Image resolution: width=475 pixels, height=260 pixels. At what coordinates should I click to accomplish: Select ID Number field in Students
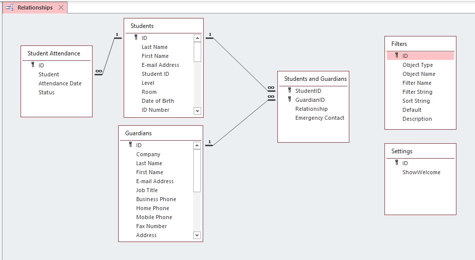click(155, 110)
